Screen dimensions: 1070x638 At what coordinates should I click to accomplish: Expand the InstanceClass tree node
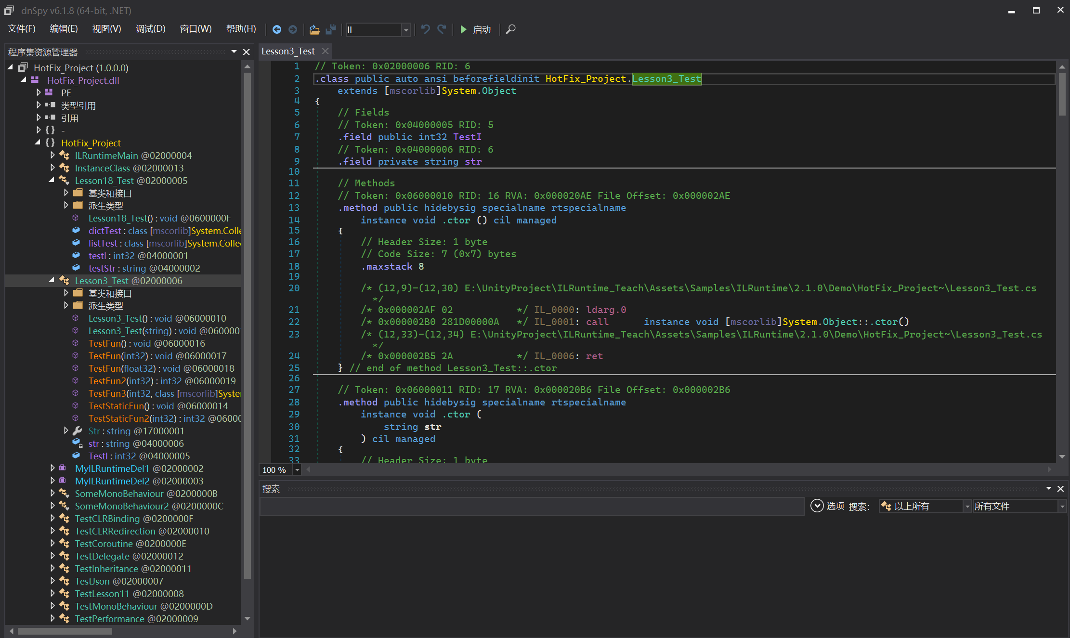coord(52,168)
